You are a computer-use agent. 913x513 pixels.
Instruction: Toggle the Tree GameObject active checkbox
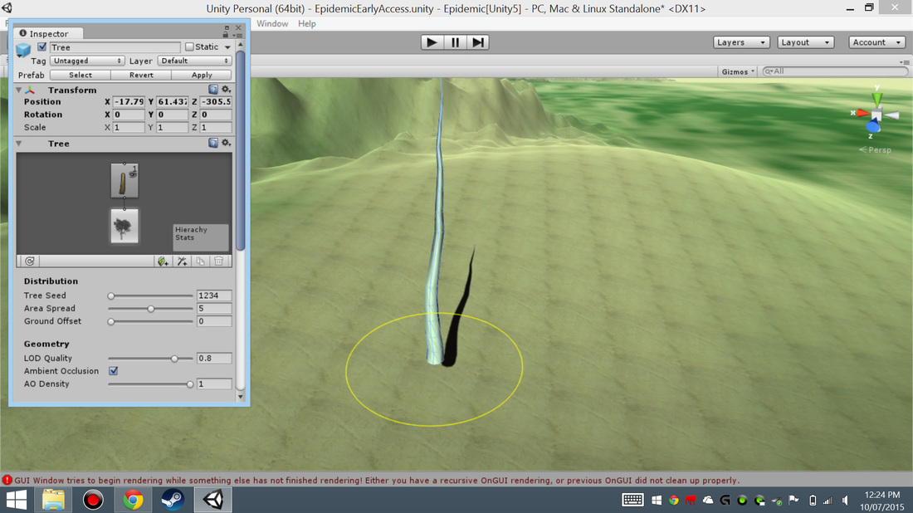tap(41, 47)
